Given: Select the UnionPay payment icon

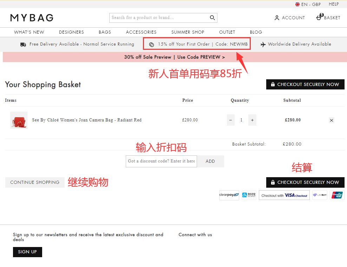Looking at the screenshot, I should tap(337, 195).
